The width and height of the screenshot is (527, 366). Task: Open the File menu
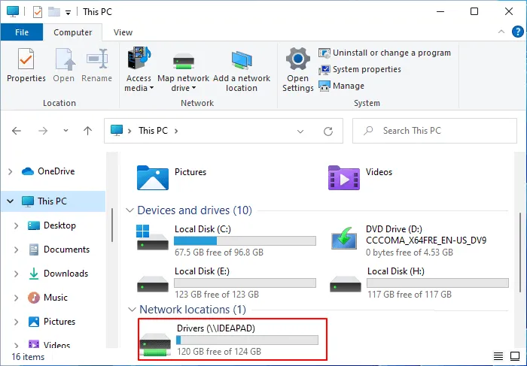pos(22,32)
